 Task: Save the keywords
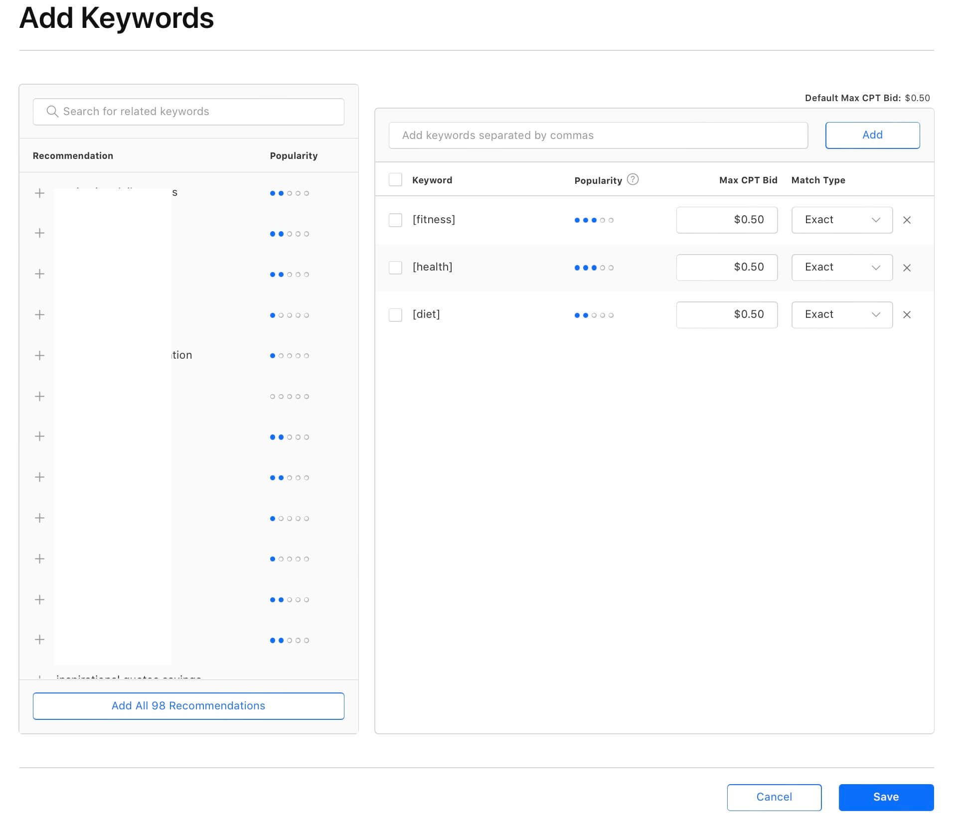coord(886,797)
